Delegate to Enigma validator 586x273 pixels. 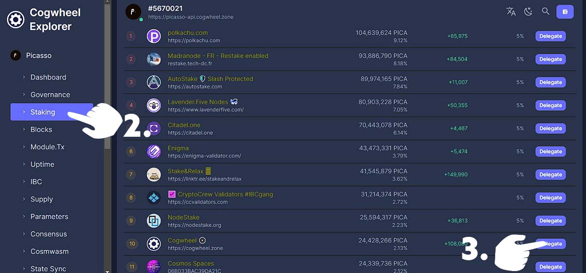[550, 151]
